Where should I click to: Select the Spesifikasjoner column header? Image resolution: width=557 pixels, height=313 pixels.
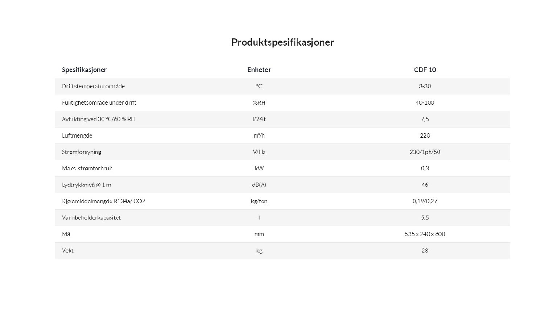(84, 70)
